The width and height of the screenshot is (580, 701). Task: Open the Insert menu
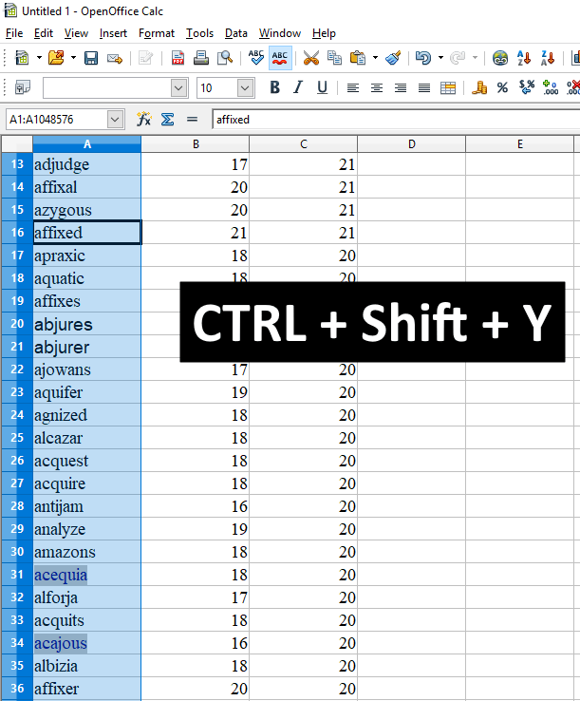(113, 33)
